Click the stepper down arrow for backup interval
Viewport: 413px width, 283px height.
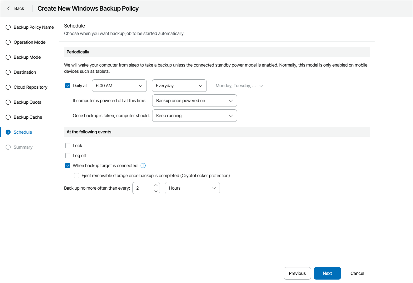coord(156,191)
